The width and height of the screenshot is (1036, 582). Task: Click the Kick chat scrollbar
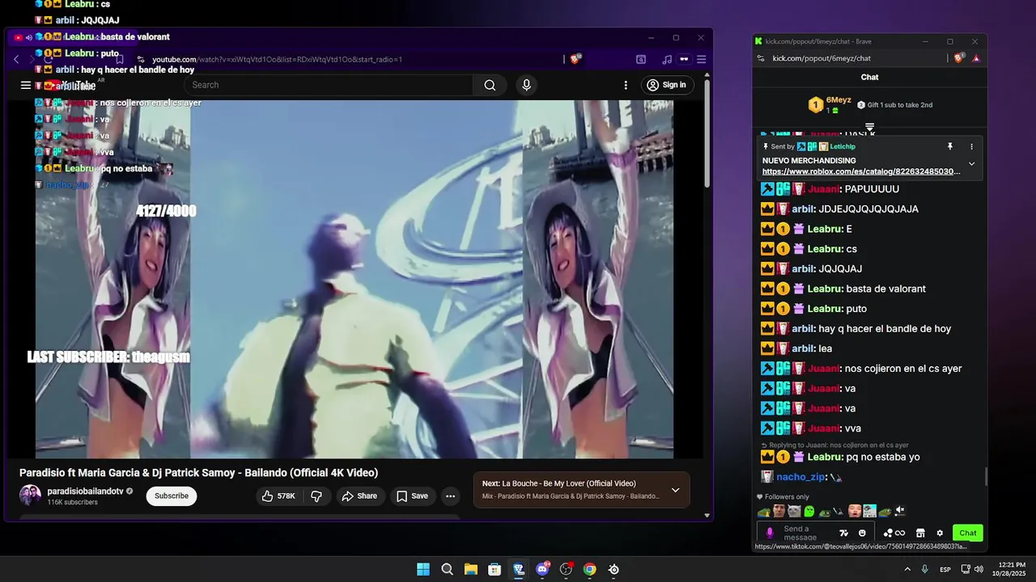point(985,477)
